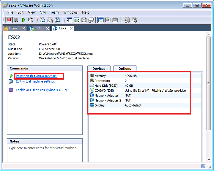This screenshot has width=214, height=171.
Task: Click the ACE features icon
Action: pos(11,90)
